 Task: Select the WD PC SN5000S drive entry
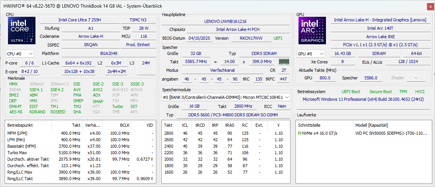389,133
